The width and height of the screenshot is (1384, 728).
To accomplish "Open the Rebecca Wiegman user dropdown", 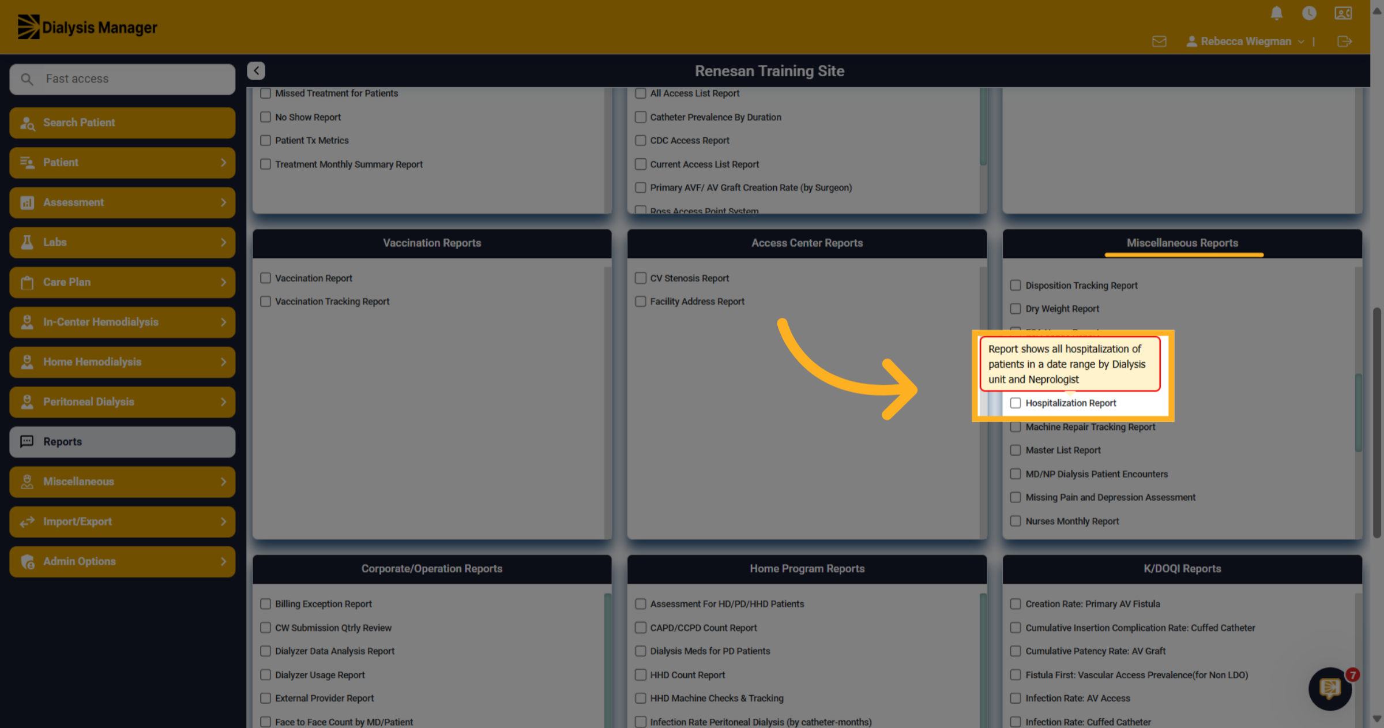I will point(1245,42).
